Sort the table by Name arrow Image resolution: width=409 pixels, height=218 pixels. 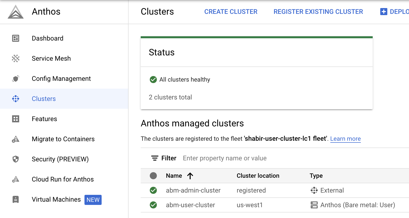click(x=190, y=176)
